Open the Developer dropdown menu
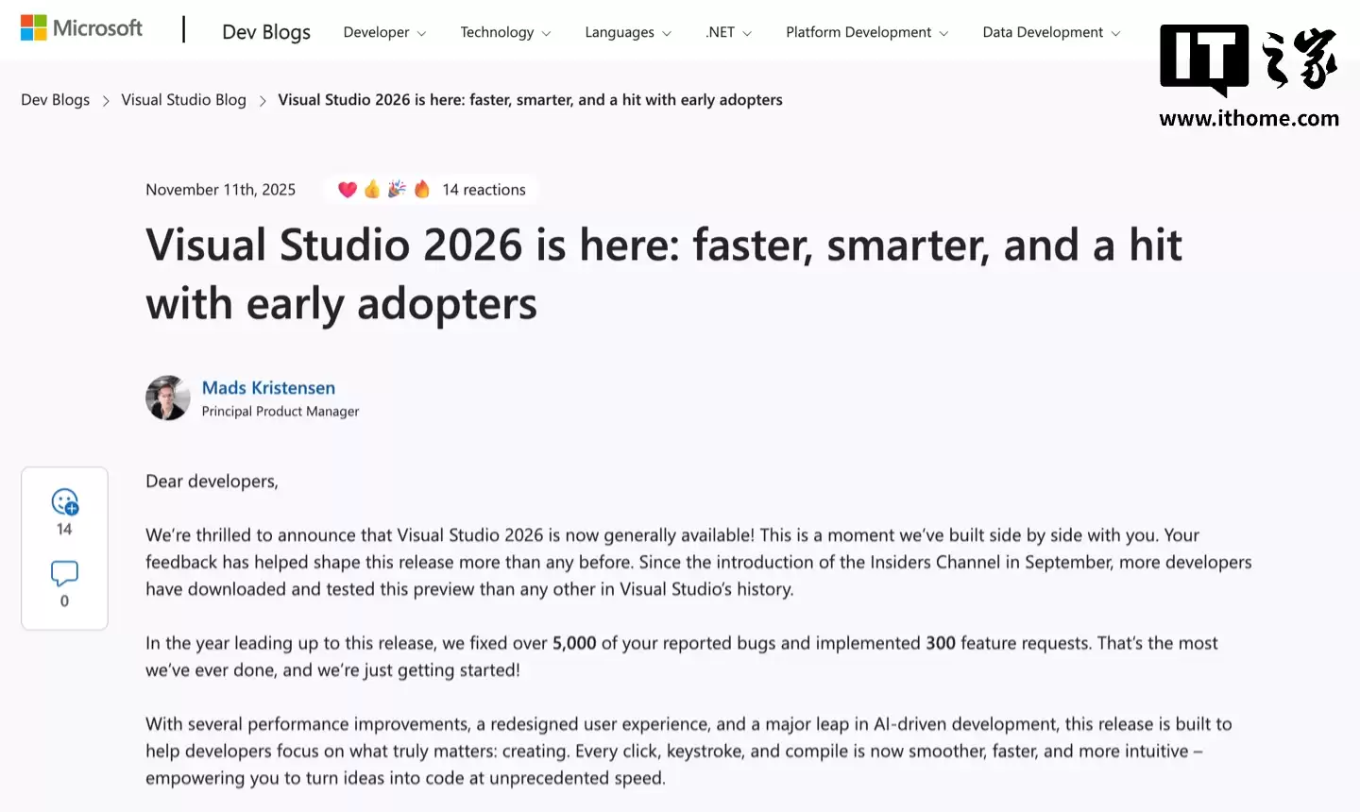 pos(384,31)
